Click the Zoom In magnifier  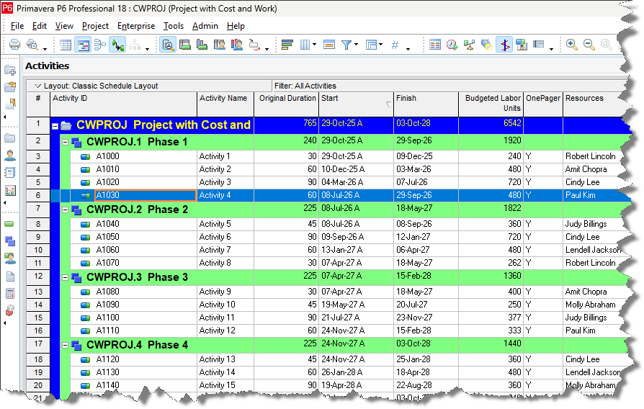(571, 45)
